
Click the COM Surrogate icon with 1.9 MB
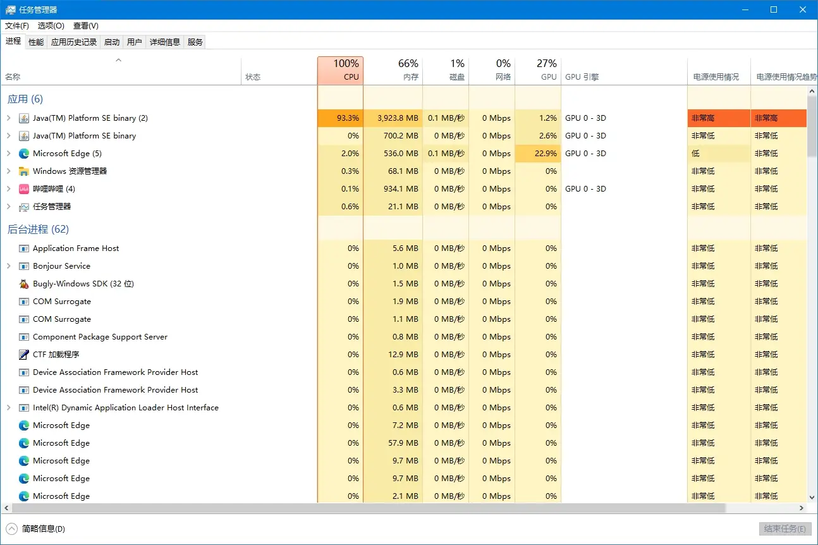[x=24, y=302]
